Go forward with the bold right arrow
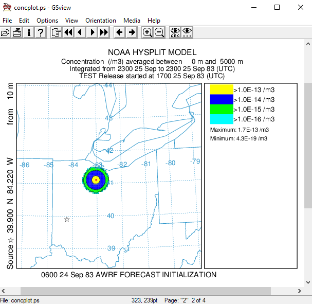 point(131,32)
